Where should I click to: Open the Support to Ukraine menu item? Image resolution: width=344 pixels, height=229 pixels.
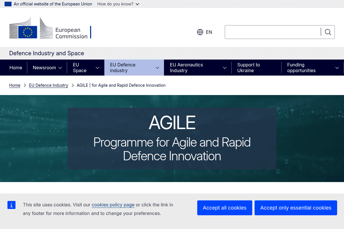point(249,68)
